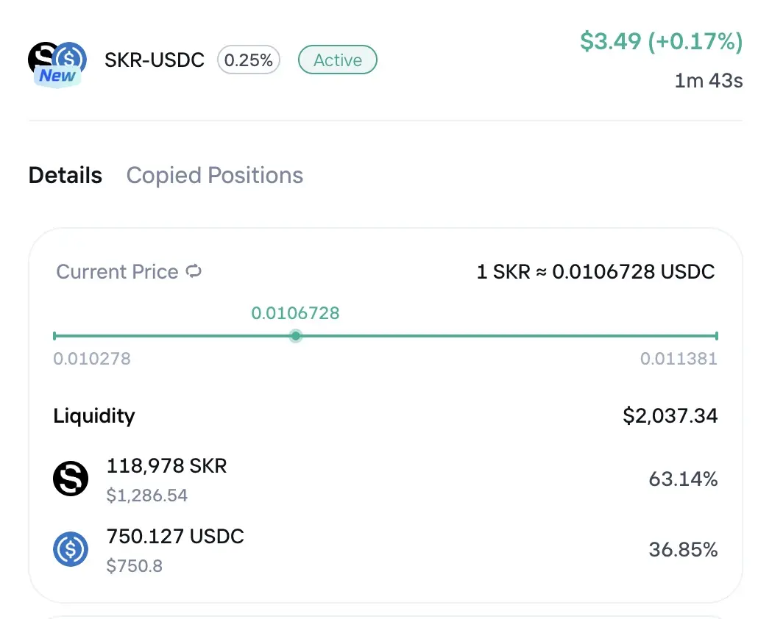Click the USDC token icon under Liquidity
758x619 pixels.
71,549
